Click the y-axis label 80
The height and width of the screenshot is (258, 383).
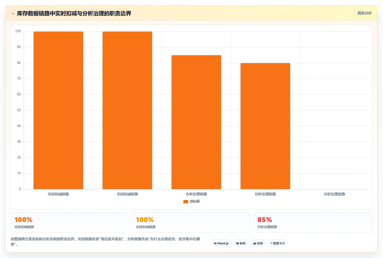tap(19, 63)
